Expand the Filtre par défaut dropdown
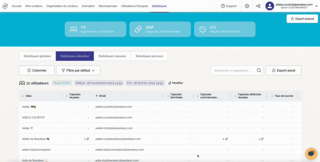The height and width of the screenshot is (162, 320). coord(78,70)
